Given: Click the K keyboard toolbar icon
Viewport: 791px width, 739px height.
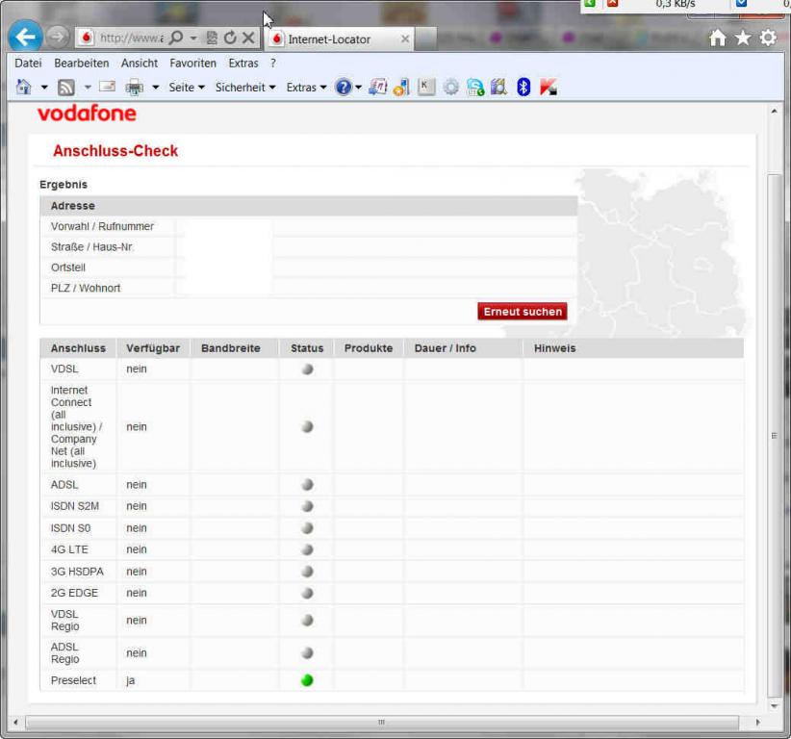Looking at the screenshot, I should [x=425, y=87].
